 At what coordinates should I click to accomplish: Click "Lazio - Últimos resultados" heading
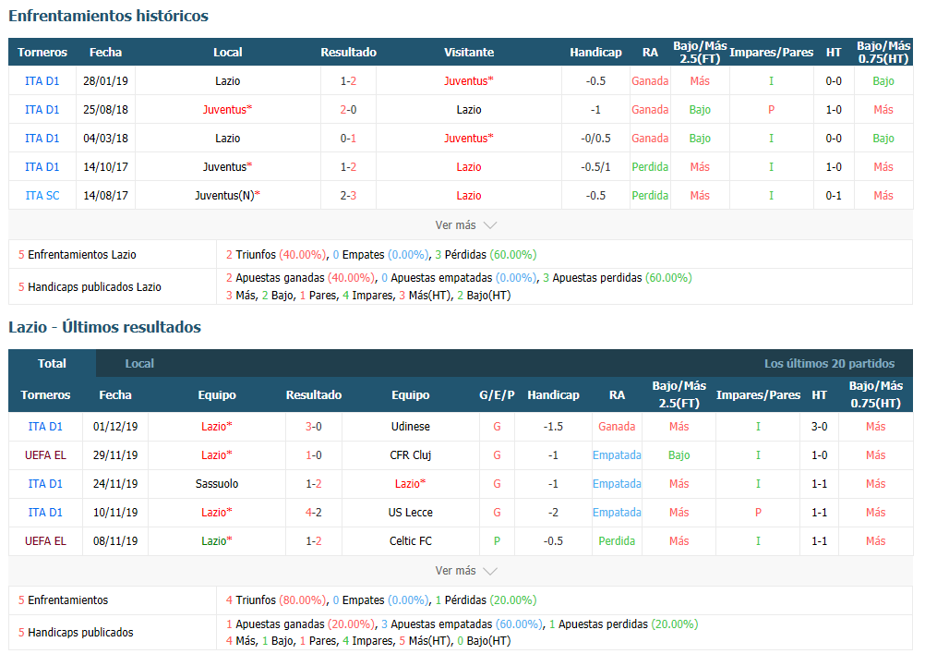click(105, 327)
